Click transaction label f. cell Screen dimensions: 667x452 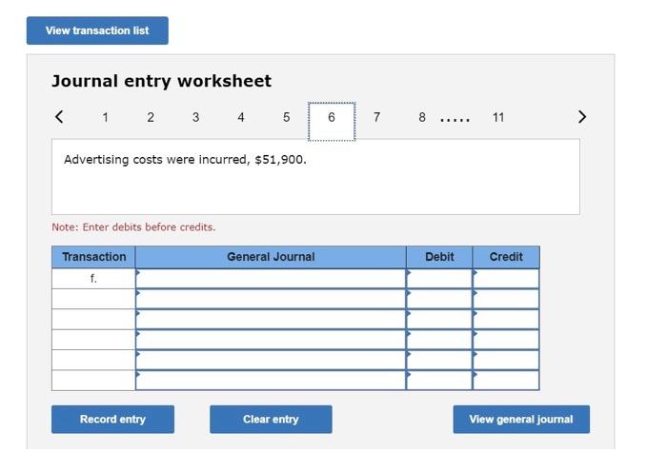tap(93, 279)
